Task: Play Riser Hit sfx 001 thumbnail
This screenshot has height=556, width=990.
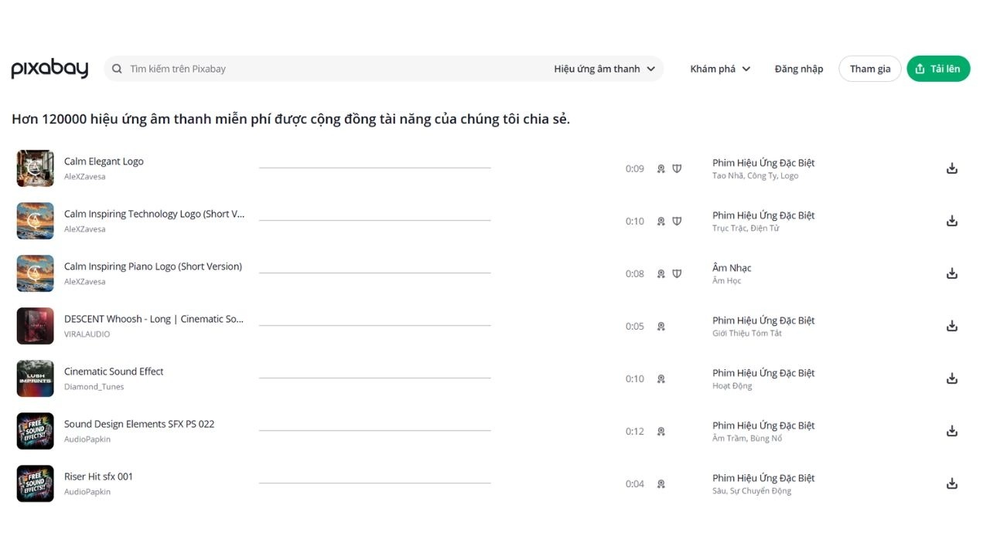Action: tap(36, 483)
